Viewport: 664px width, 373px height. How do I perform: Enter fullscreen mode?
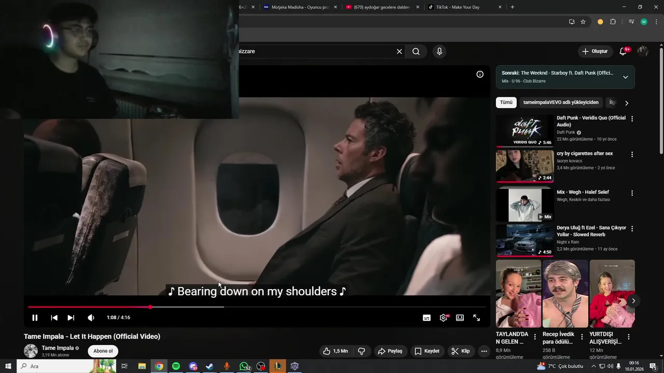[476, 318]
